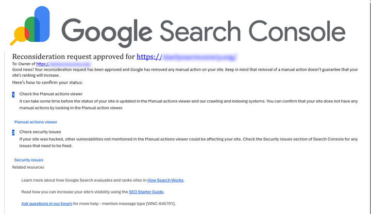Open the URL after "To: Owner of"

66,64
